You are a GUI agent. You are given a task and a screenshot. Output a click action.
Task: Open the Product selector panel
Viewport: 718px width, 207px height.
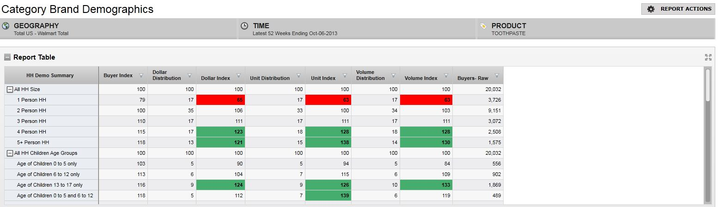595,29
